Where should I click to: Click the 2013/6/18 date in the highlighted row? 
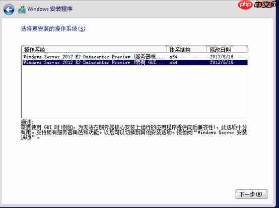coord(222,62)
